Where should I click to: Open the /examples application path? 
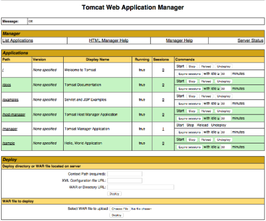tap(10, 100)
